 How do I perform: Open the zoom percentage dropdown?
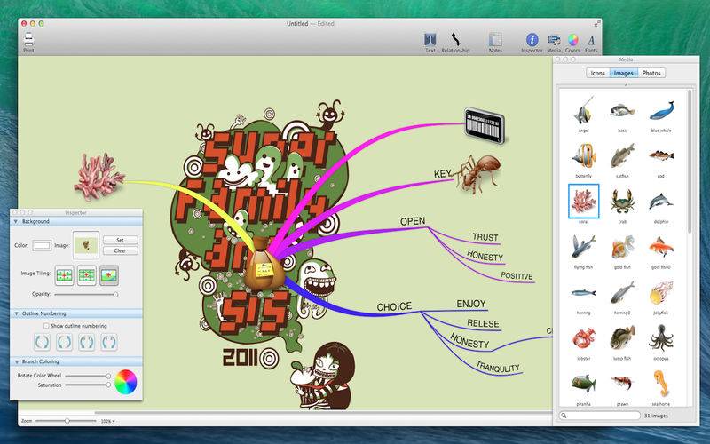pos(107,421)
